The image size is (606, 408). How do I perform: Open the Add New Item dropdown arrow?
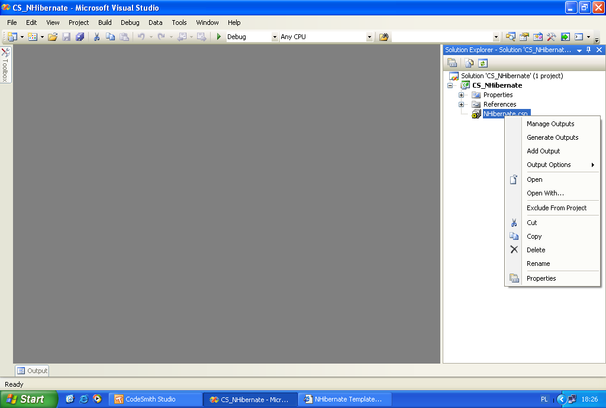(x=42, y=37)
